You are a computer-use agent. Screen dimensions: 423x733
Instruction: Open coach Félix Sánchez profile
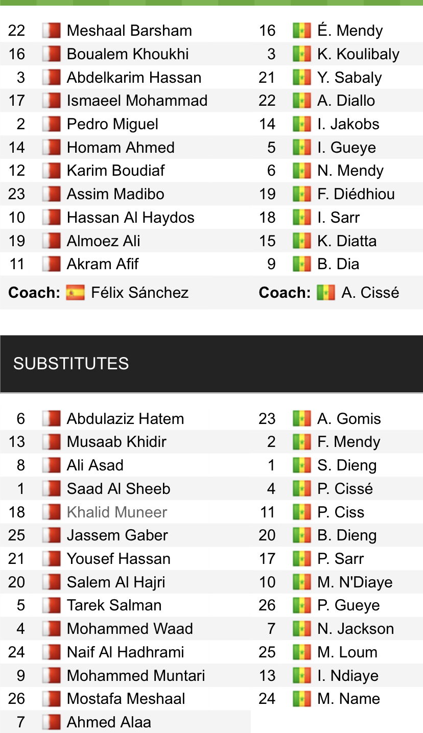coord(140,293)
